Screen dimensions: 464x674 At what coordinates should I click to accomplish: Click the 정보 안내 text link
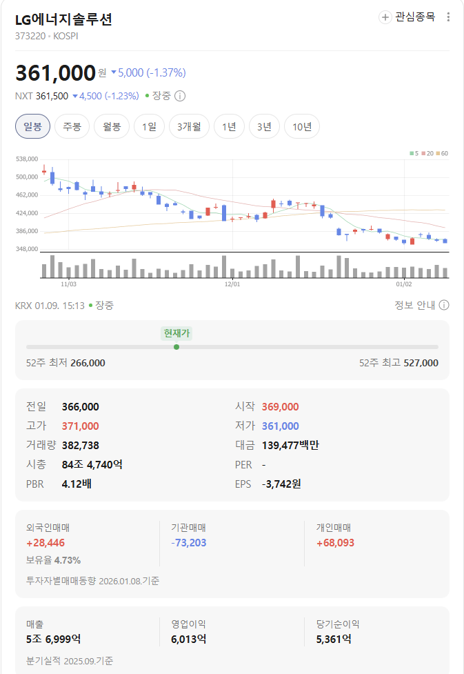(x=414, y=305)
